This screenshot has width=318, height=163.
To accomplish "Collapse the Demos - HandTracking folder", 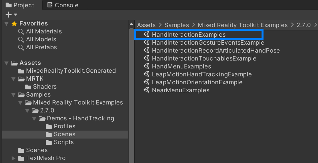I will point(34,119).
